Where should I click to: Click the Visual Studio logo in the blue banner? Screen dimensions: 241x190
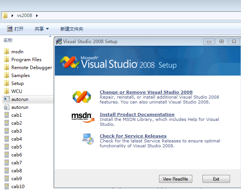pos(70,62)
